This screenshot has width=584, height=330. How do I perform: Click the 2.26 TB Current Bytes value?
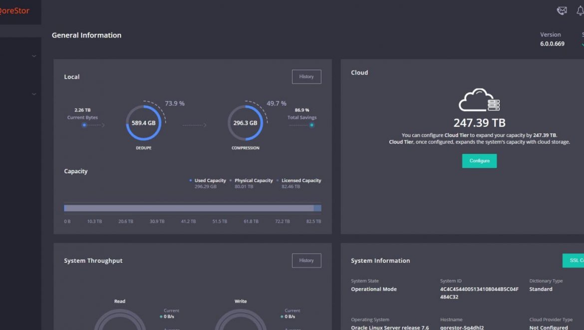click(x=82, y=110)
